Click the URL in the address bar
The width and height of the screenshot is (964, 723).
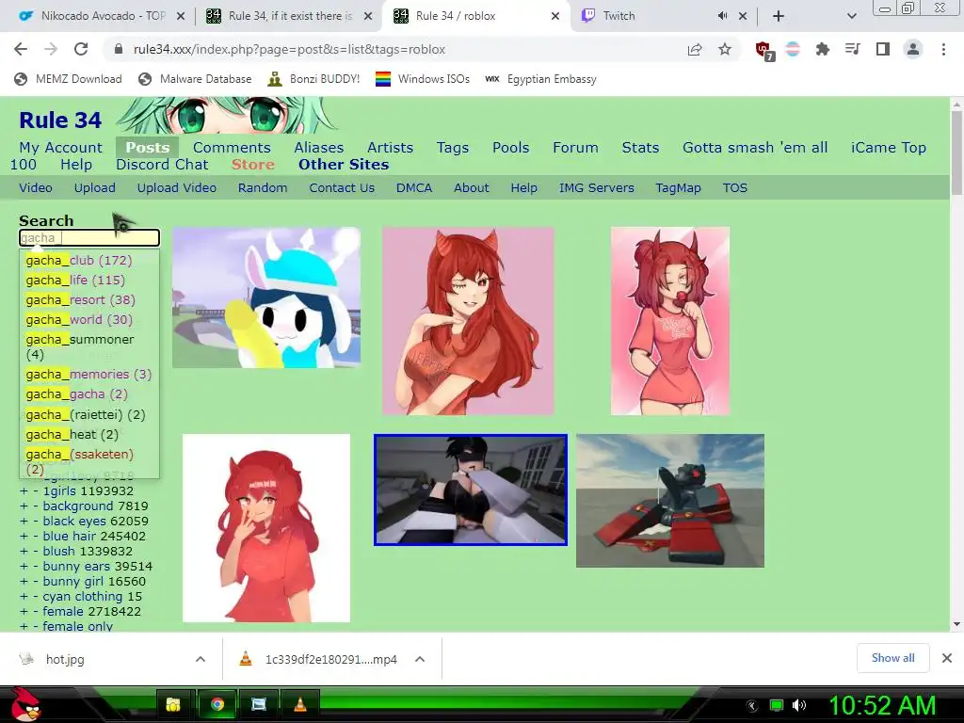point(289,49)
